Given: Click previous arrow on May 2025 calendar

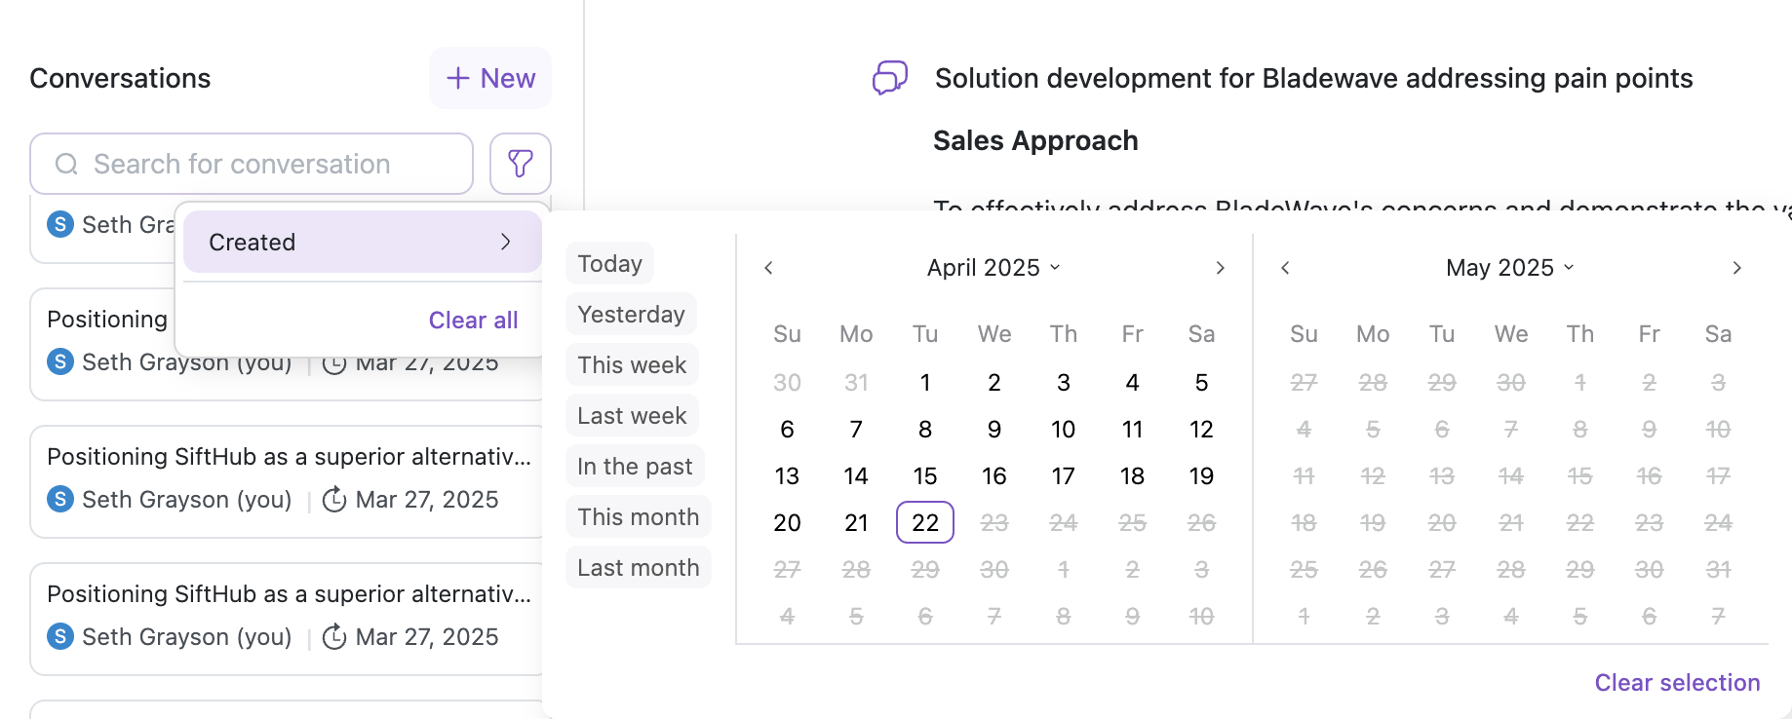Looking at the screenshot, I should pyautogui.click(x=1285, y=268).
